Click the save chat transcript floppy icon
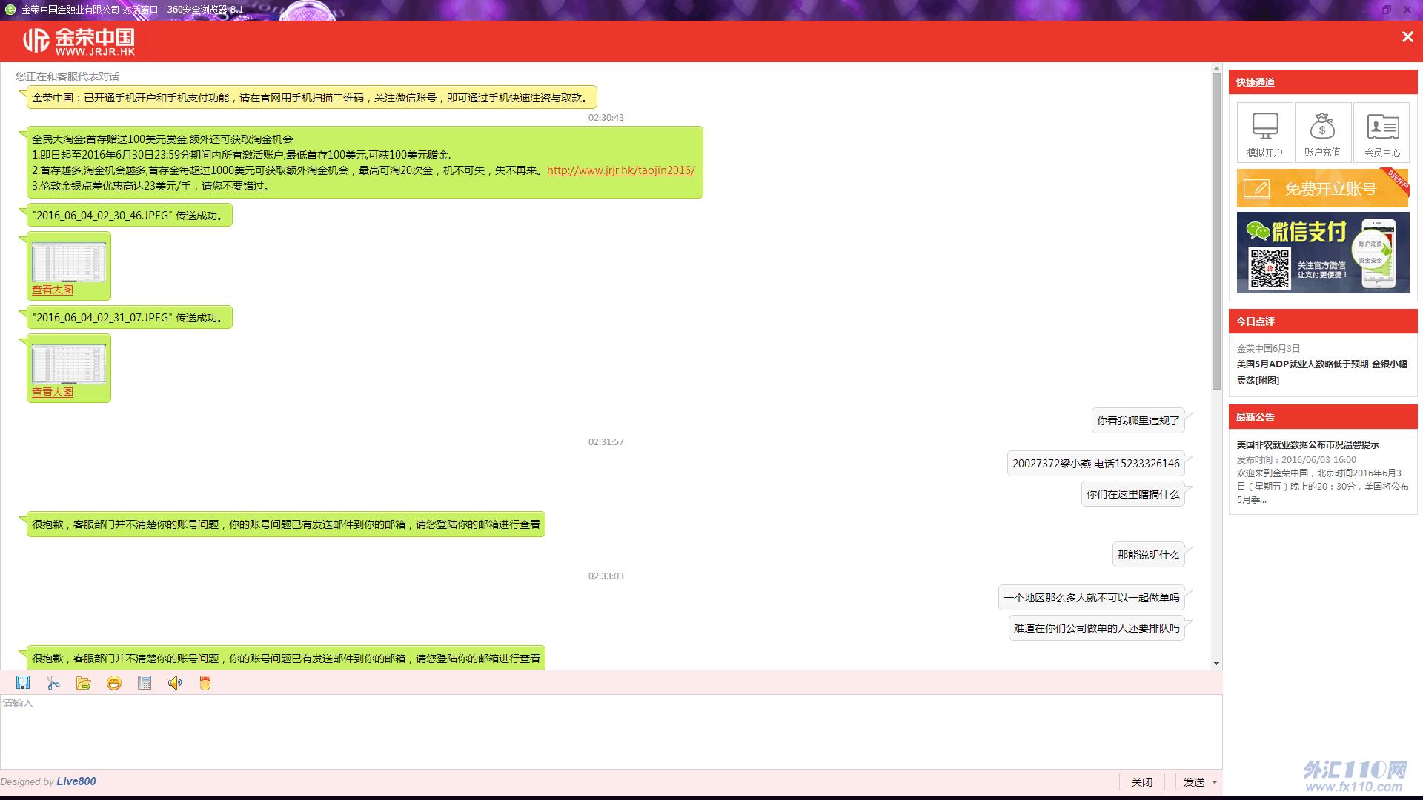Image resolution: width=1423 pixels, height=800 pixels. coord(23,683)
